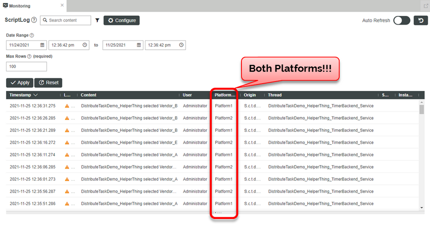Image resolution: width=430 pixels, height=225 pixels.
Task: Open the Date Range help icon
Action: (x=32, y=35)
